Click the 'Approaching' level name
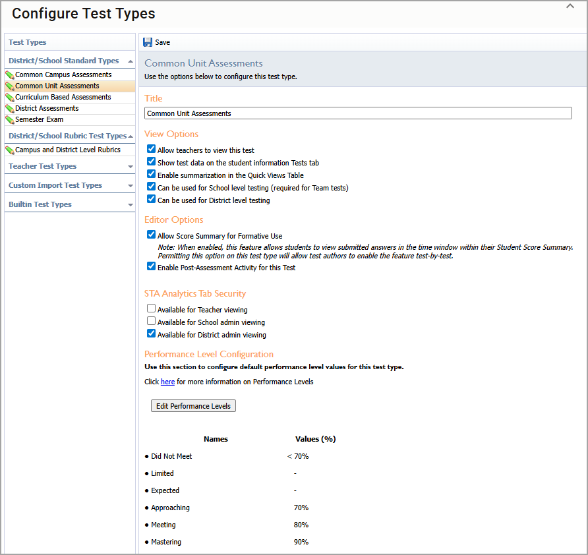The height and width of the screenshot is (555, 588). pyautogui.click(x=170, y=508)
